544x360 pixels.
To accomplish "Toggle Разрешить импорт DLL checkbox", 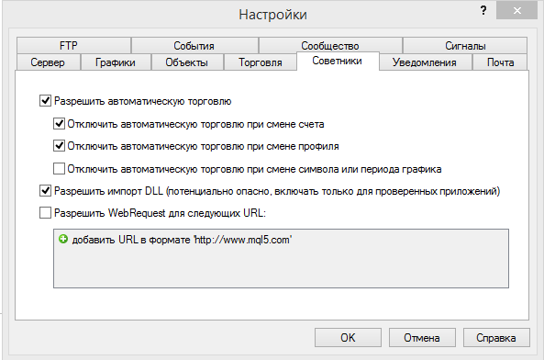I will point(45,191).
